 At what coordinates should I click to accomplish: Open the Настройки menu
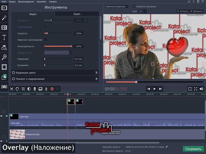41,2
